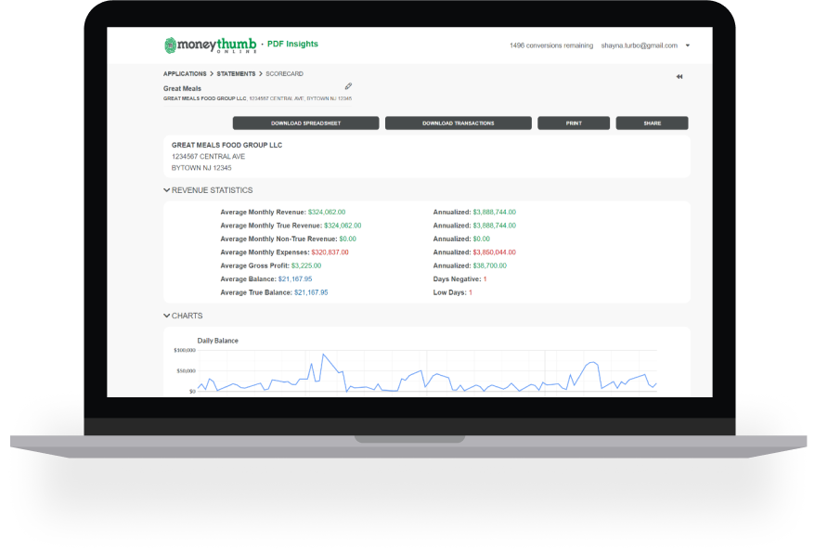
Task: Click the highest peak in Daily Balance chart
Action: point(323,354)
